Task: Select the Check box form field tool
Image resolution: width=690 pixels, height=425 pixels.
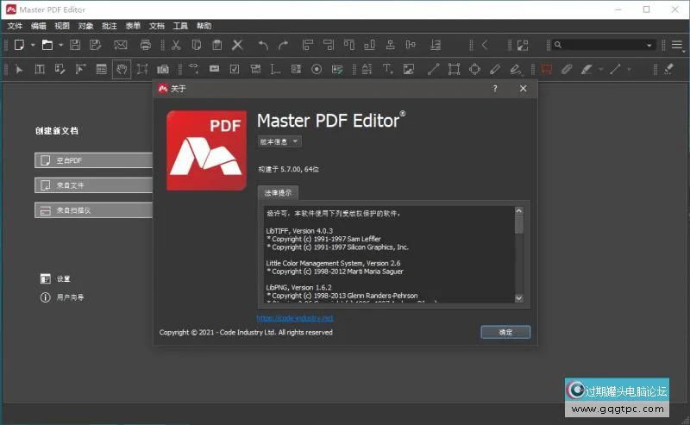Action: tap(234, 69)
